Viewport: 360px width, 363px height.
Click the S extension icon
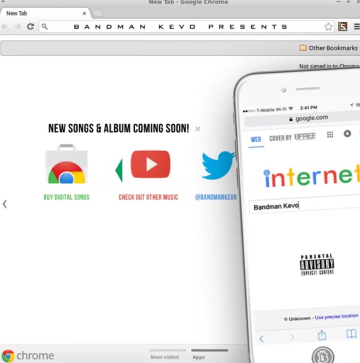[x=343, y=26]
